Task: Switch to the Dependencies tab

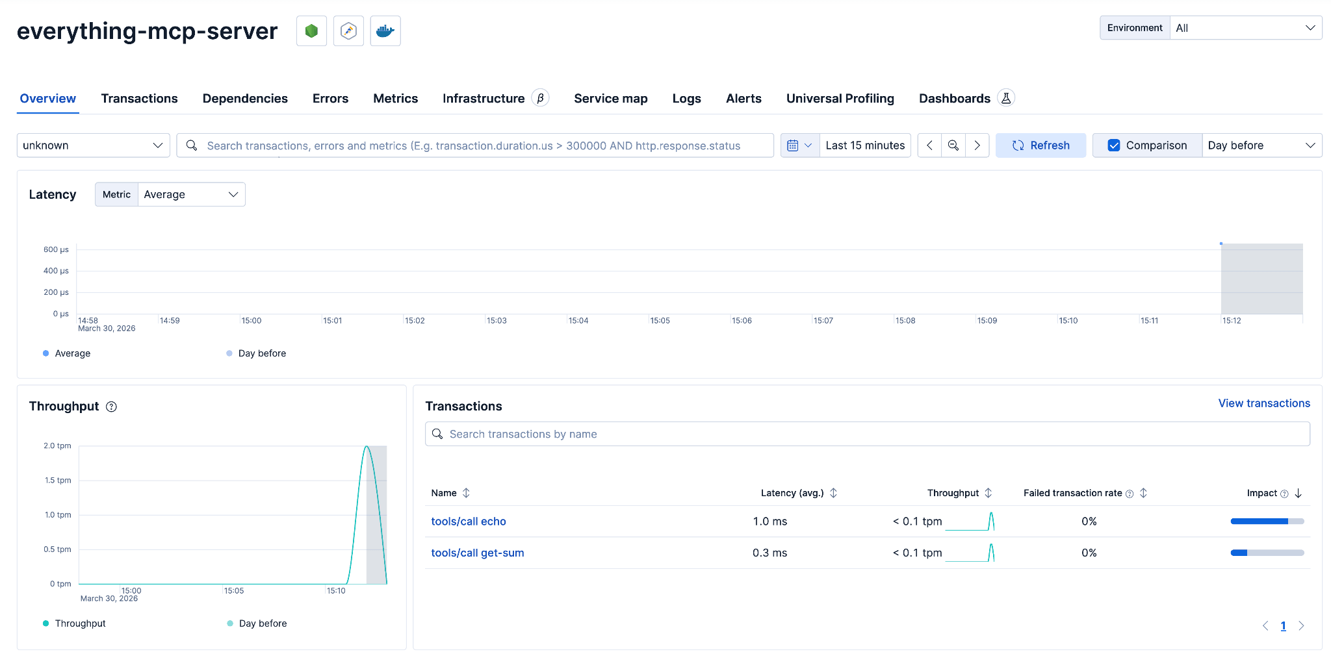Action: (x=245, y=99)
